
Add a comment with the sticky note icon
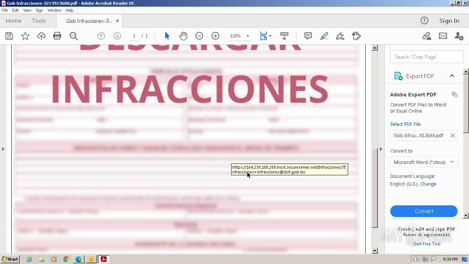tap(308, 36)
